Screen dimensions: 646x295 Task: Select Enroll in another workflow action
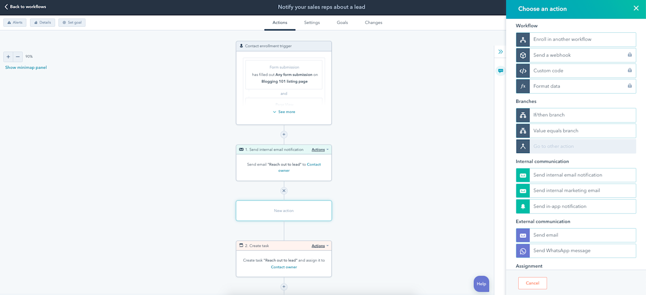tap(576, 40)
